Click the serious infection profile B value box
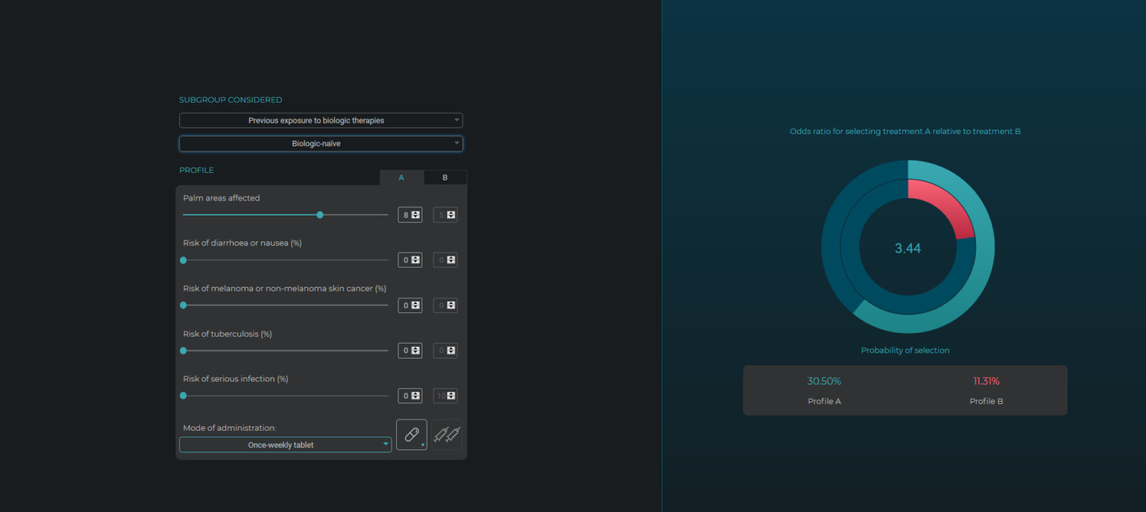This screenshot has height=512, width=1146. tap(445, 396)
